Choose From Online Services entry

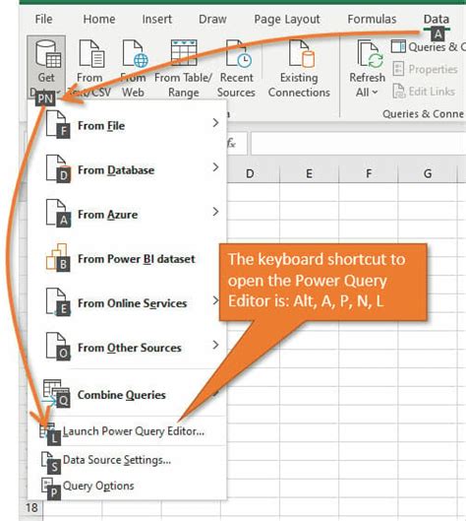pos(127,302)
